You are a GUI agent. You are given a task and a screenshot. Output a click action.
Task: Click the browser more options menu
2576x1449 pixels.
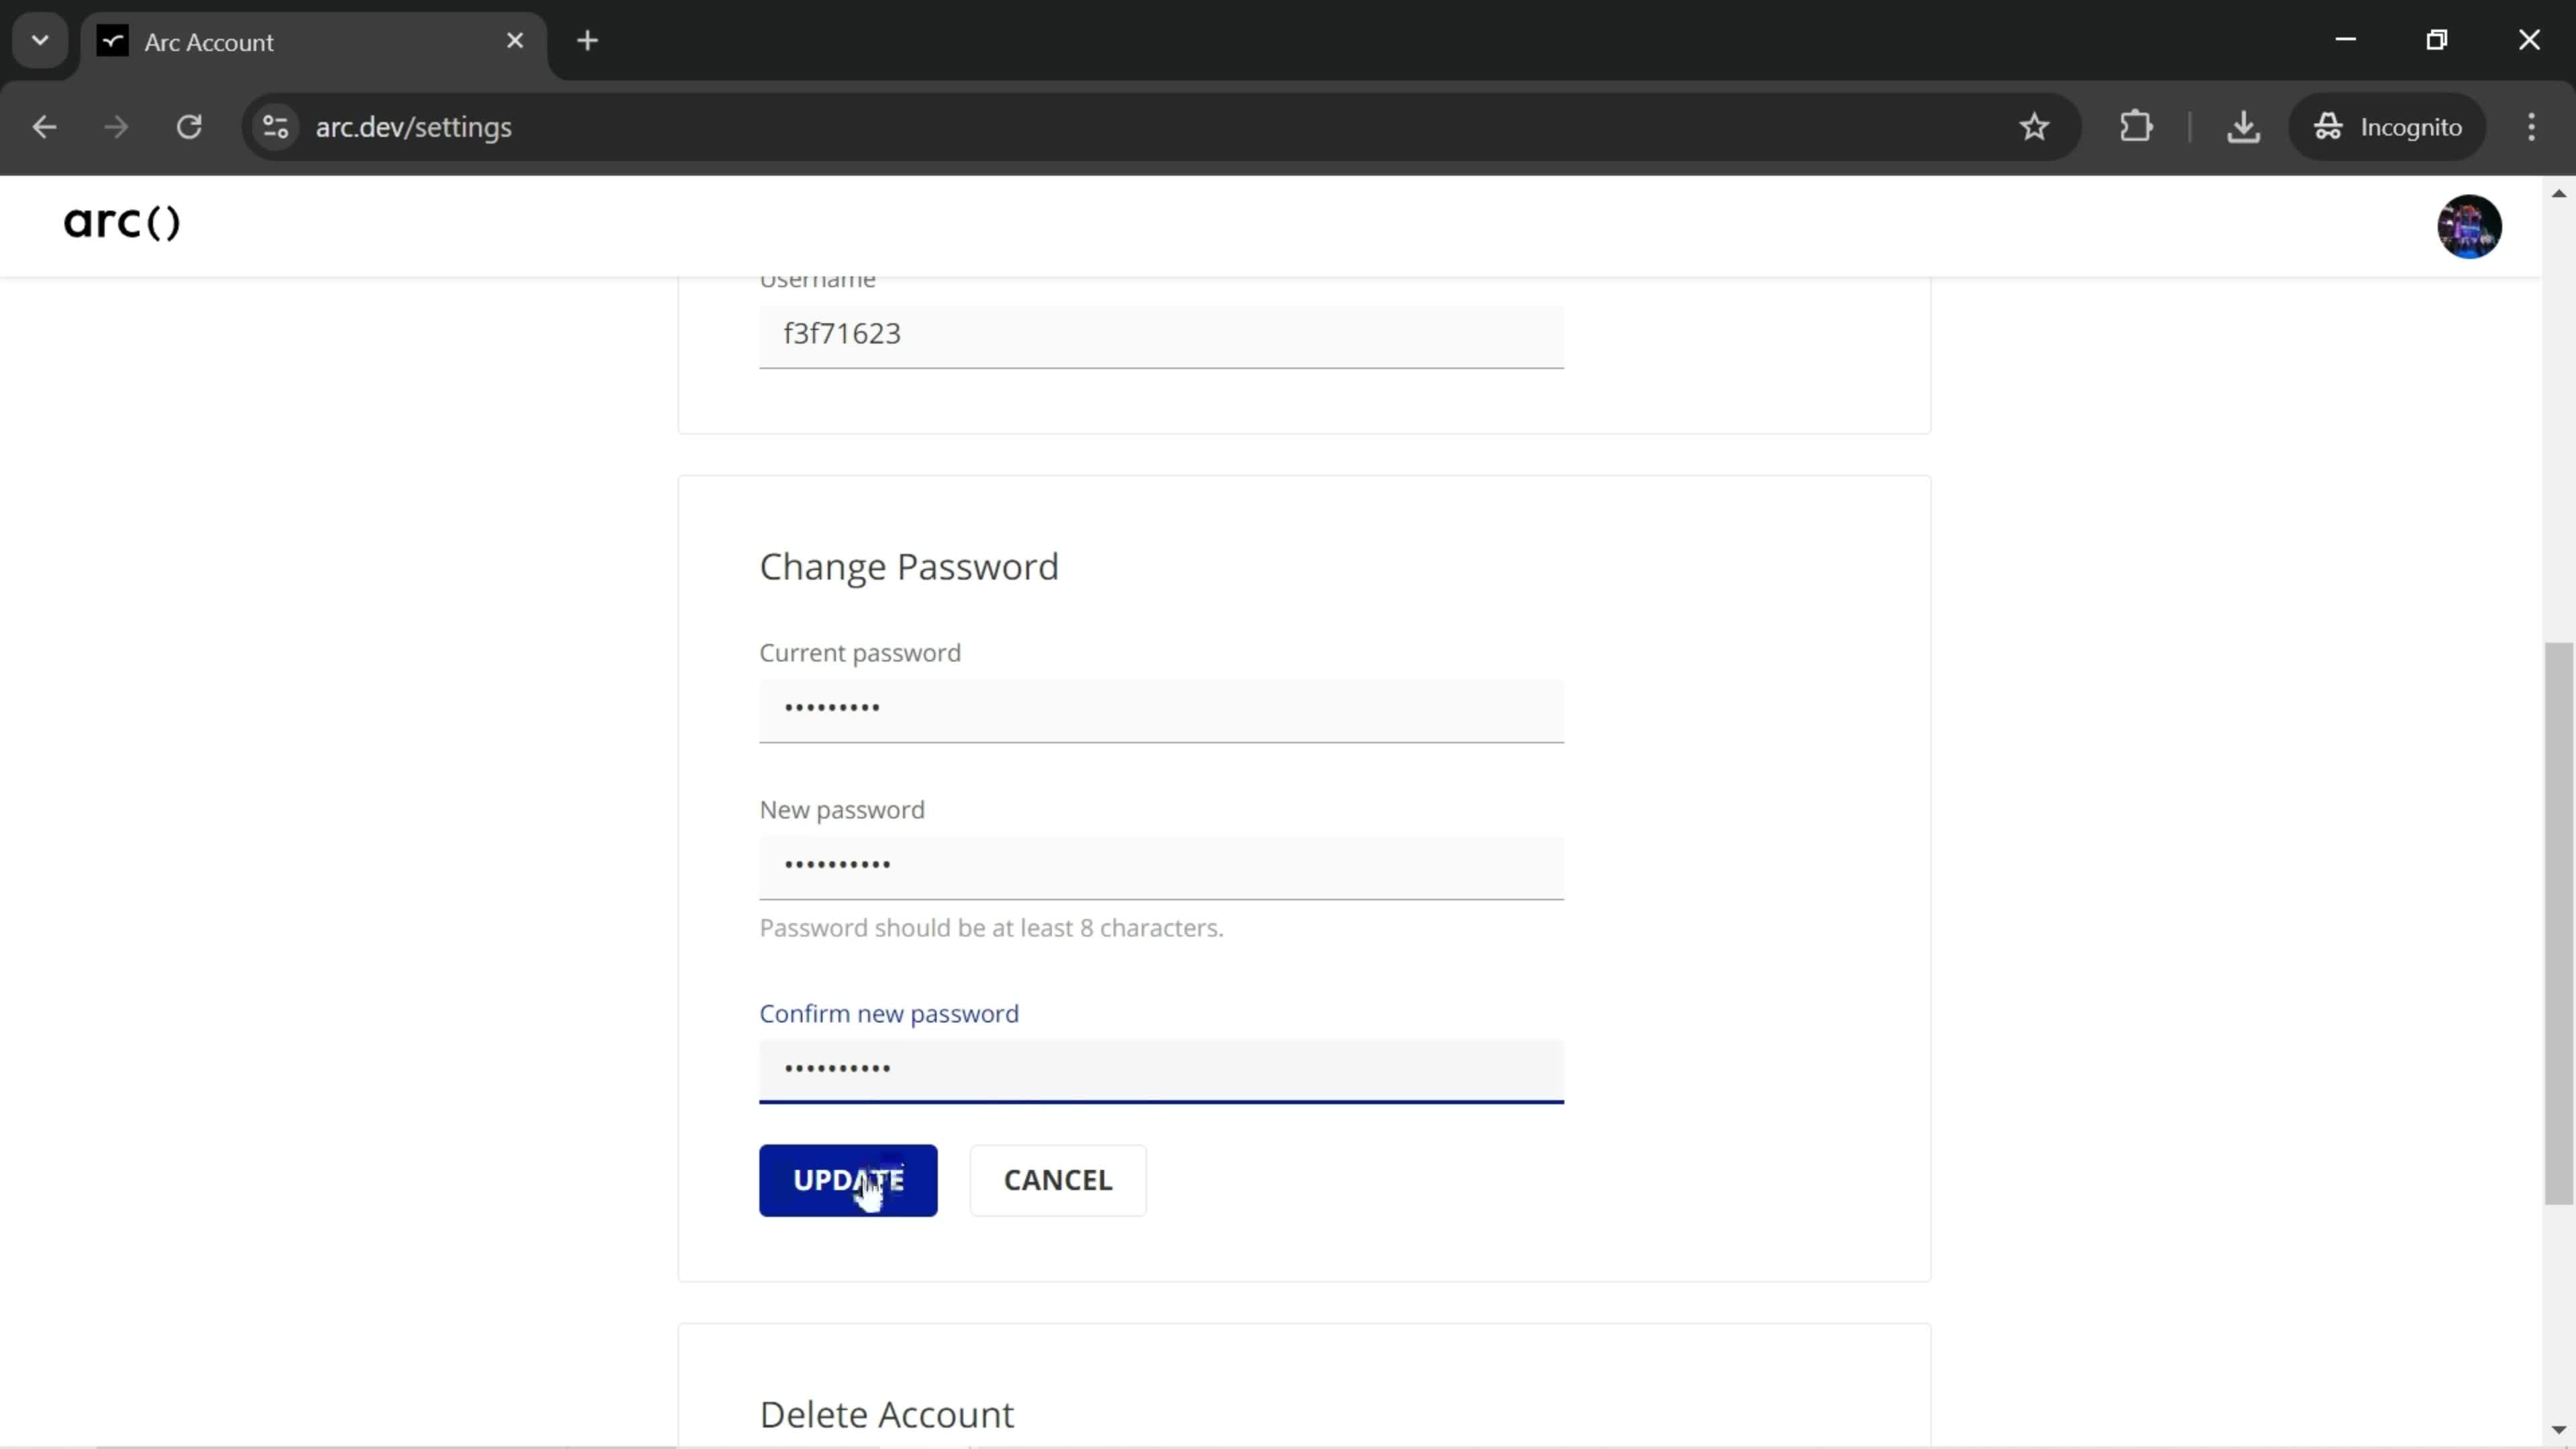(x=2532, y=125)
